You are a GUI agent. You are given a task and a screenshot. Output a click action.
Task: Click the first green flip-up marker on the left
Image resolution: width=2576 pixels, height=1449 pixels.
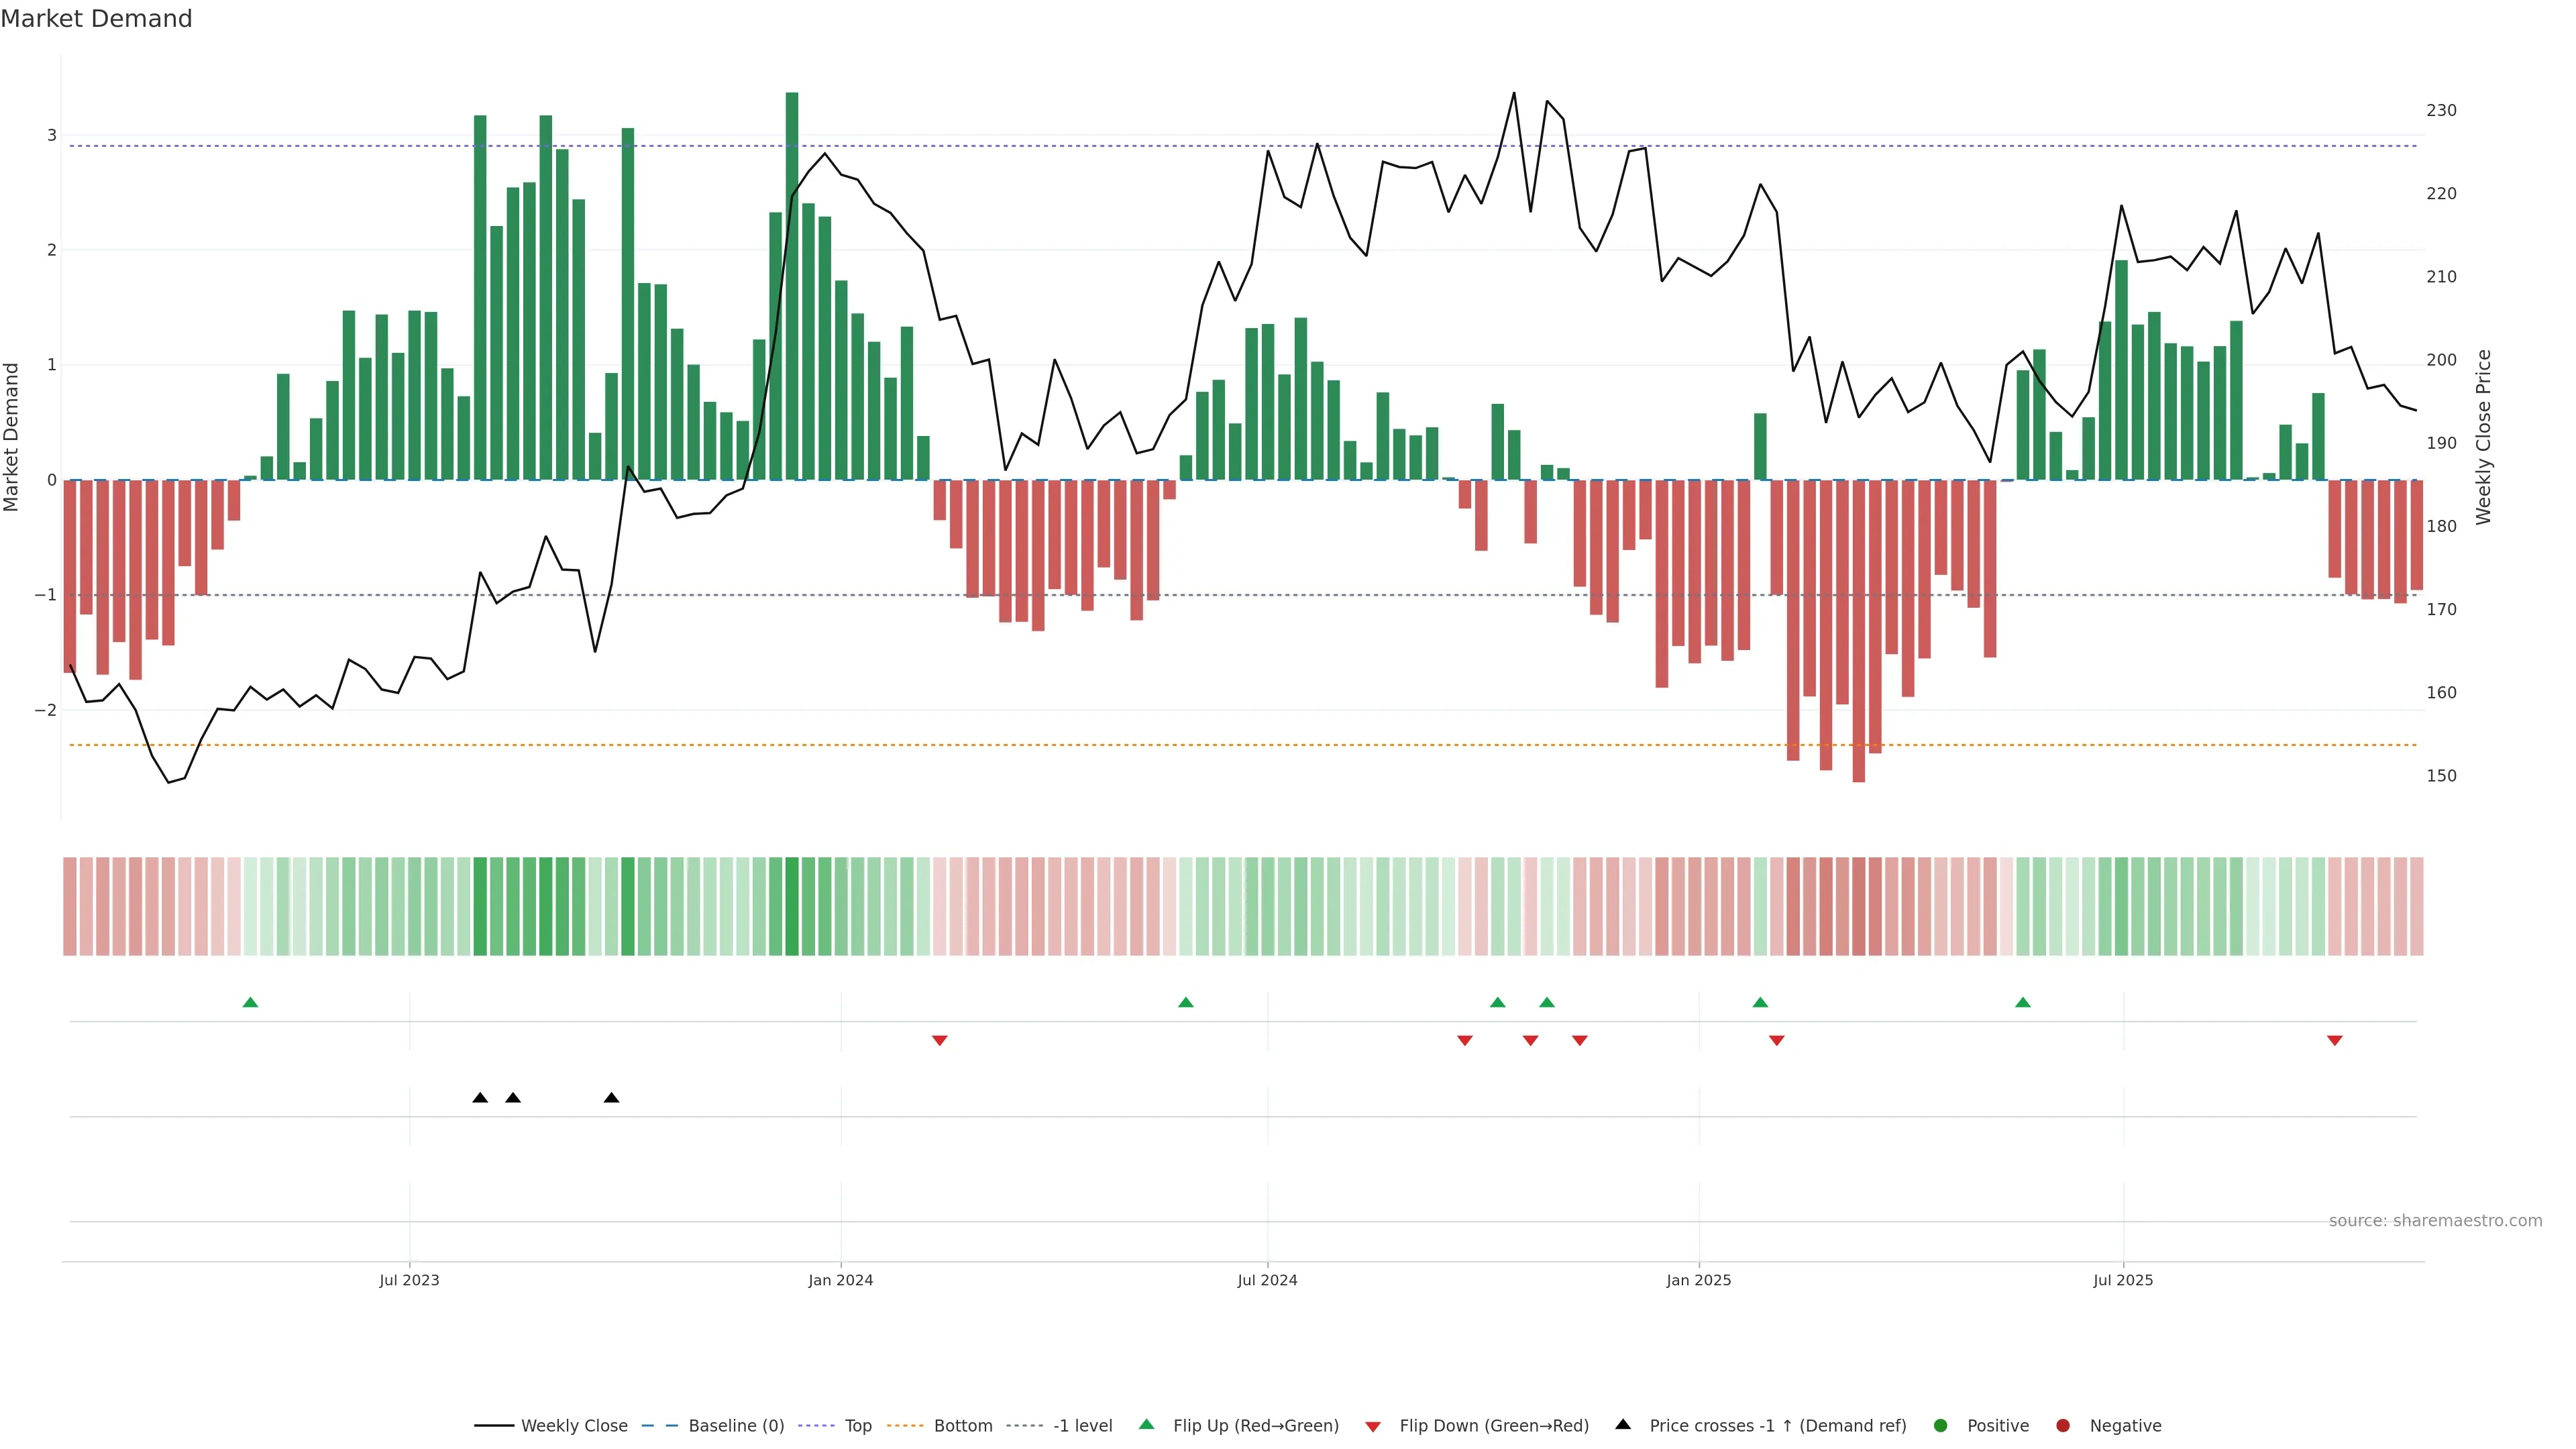pos(250,1002)
